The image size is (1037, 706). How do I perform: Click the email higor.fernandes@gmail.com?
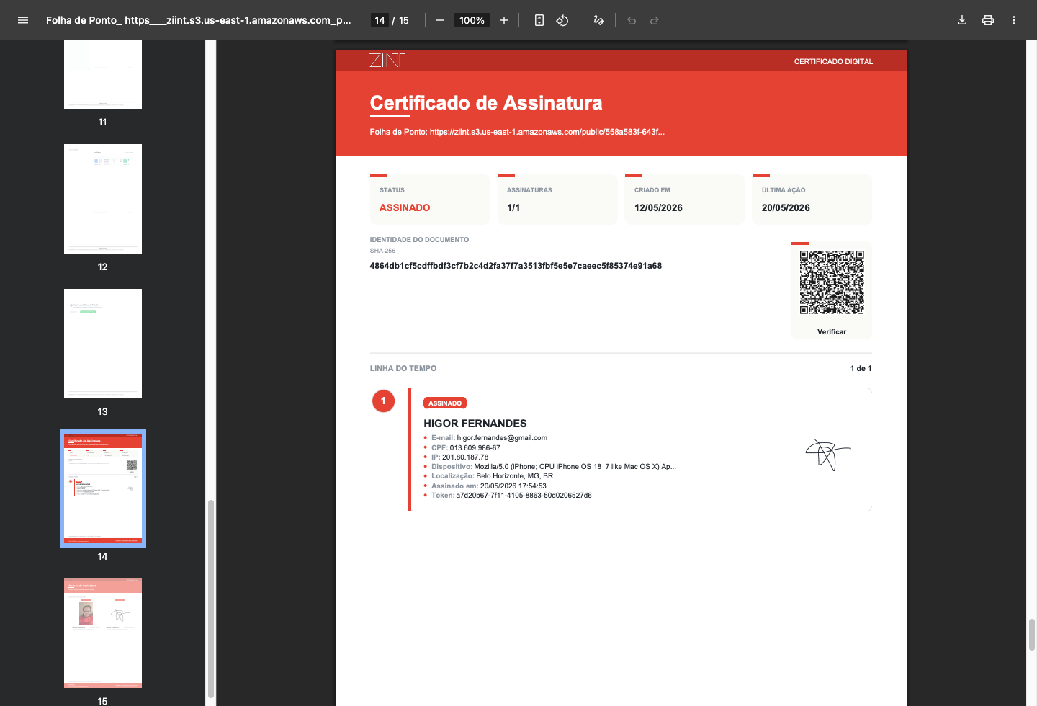click(x=502, y=438)
